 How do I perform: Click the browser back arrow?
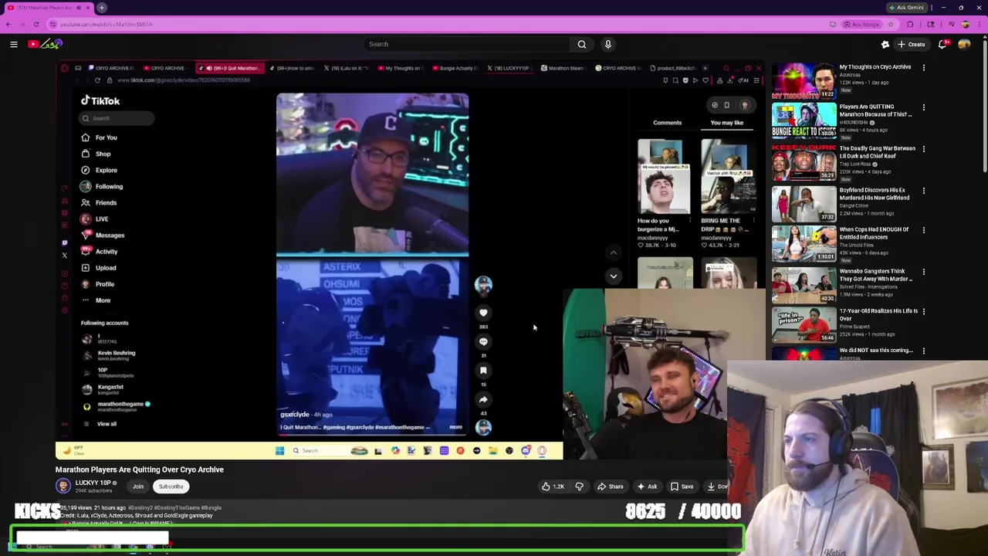click(x=8, y=24)
